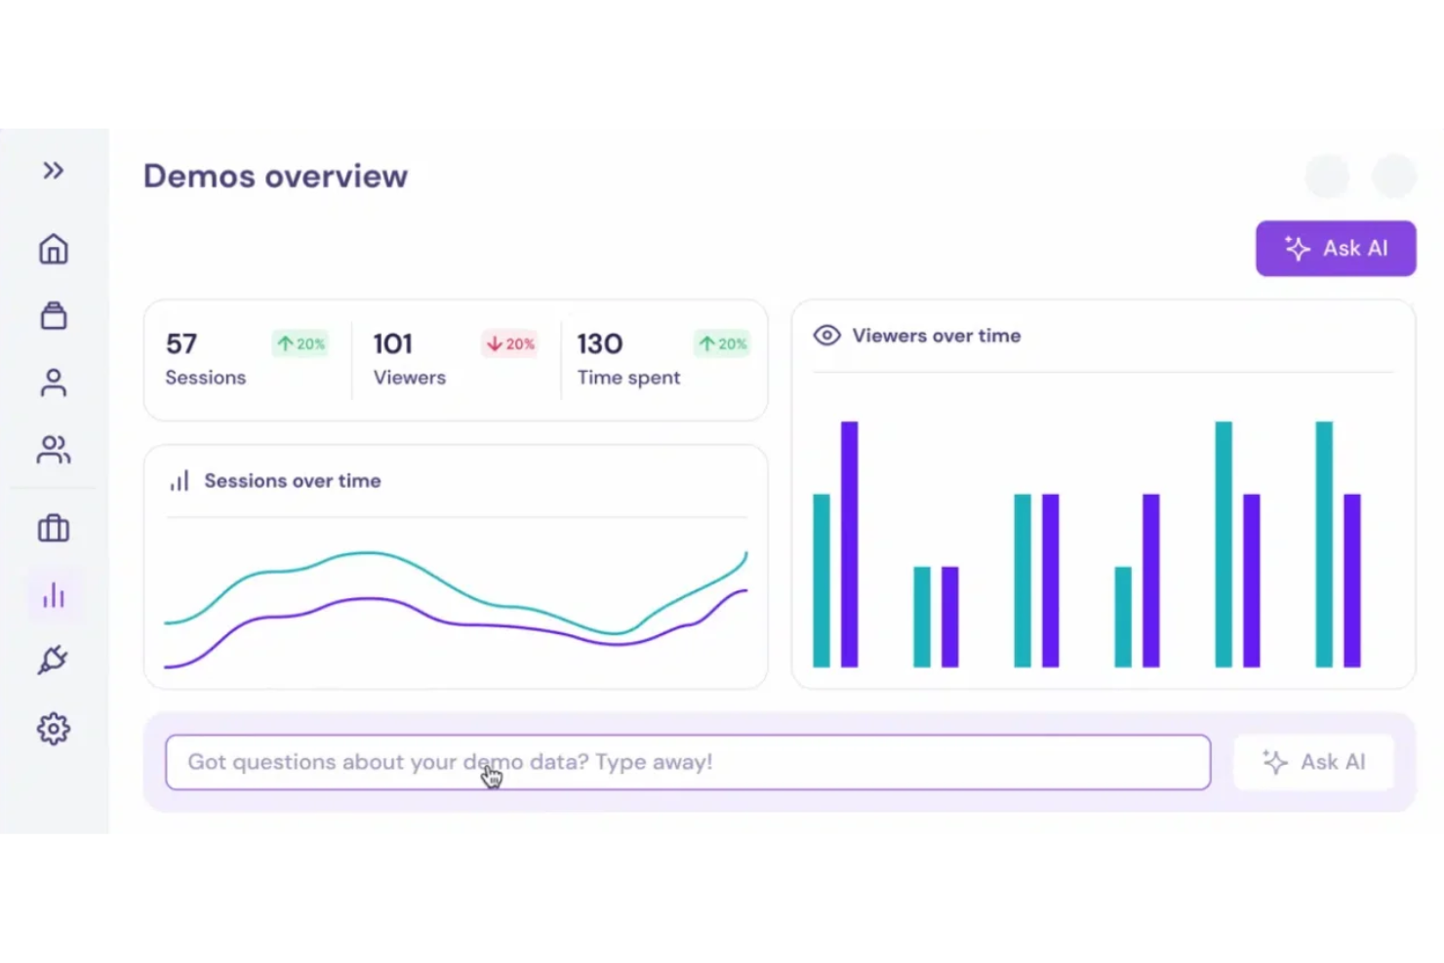Screen dimensions: 1444x963
Task: Open the workspace briefcase icon below divider
Action: 54,528
